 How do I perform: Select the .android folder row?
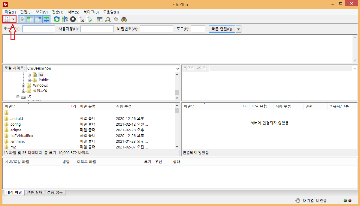(x=89, y=119)
